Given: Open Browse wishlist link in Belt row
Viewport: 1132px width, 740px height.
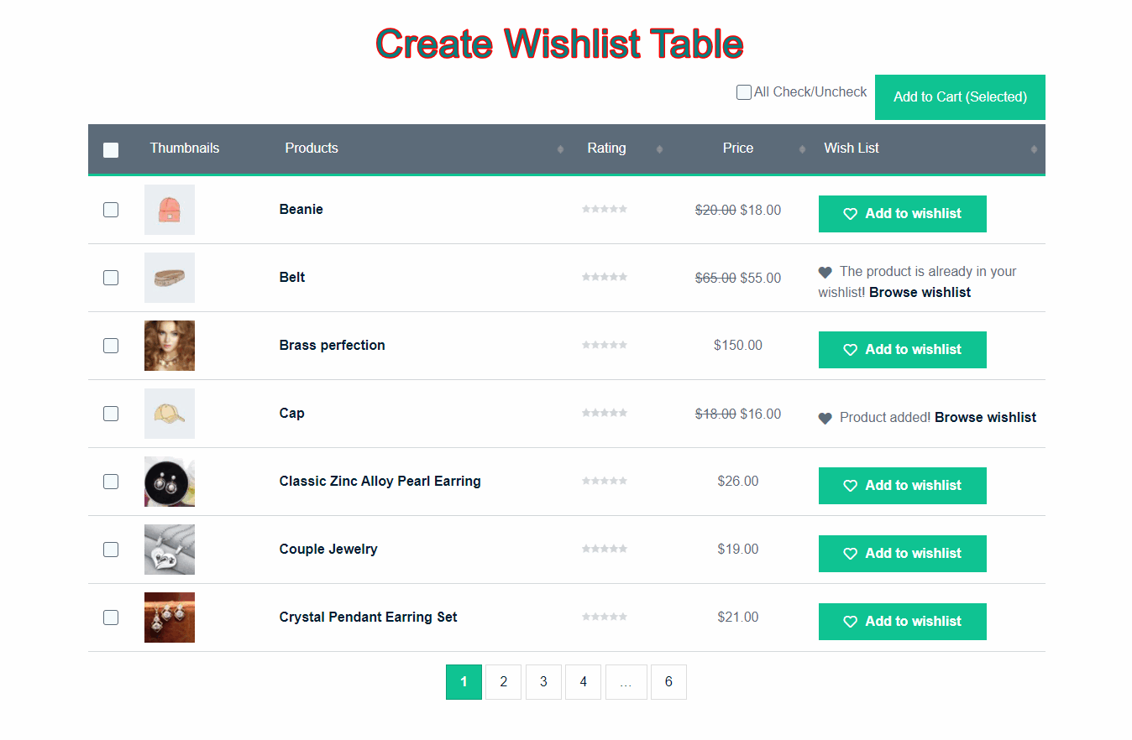Looking at the screenshot, I should coord(920,293).
